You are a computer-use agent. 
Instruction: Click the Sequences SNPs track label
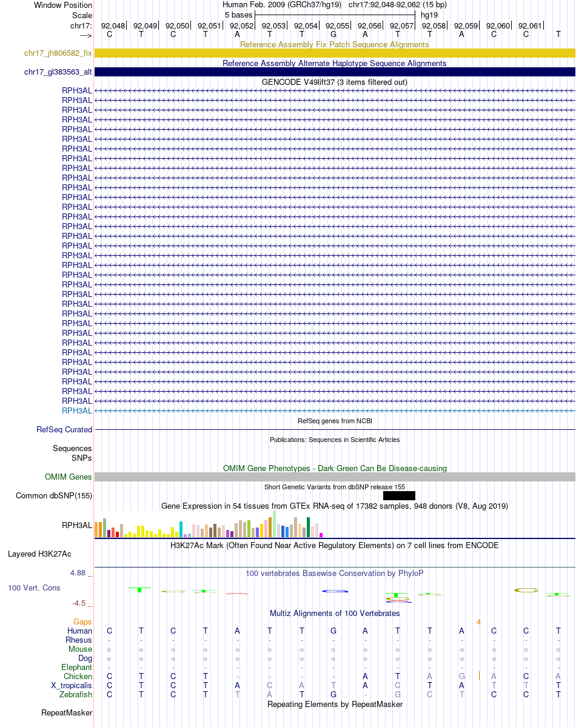(x=72, y=453)
